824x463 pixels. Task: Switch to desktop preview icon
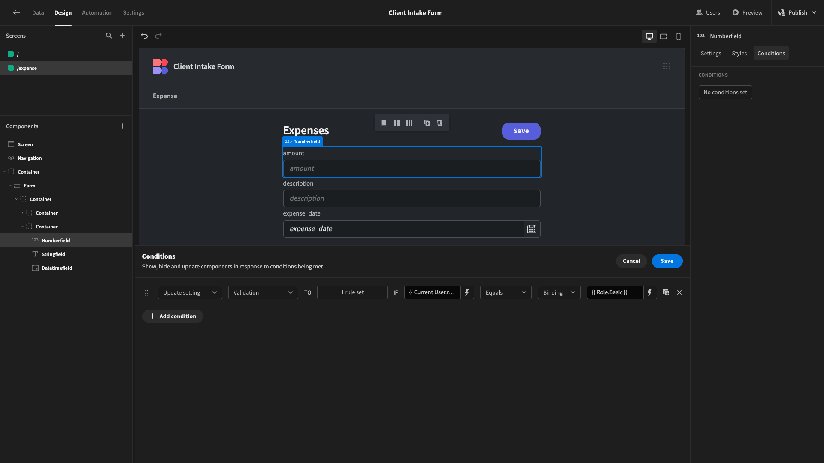click(649, 36)
